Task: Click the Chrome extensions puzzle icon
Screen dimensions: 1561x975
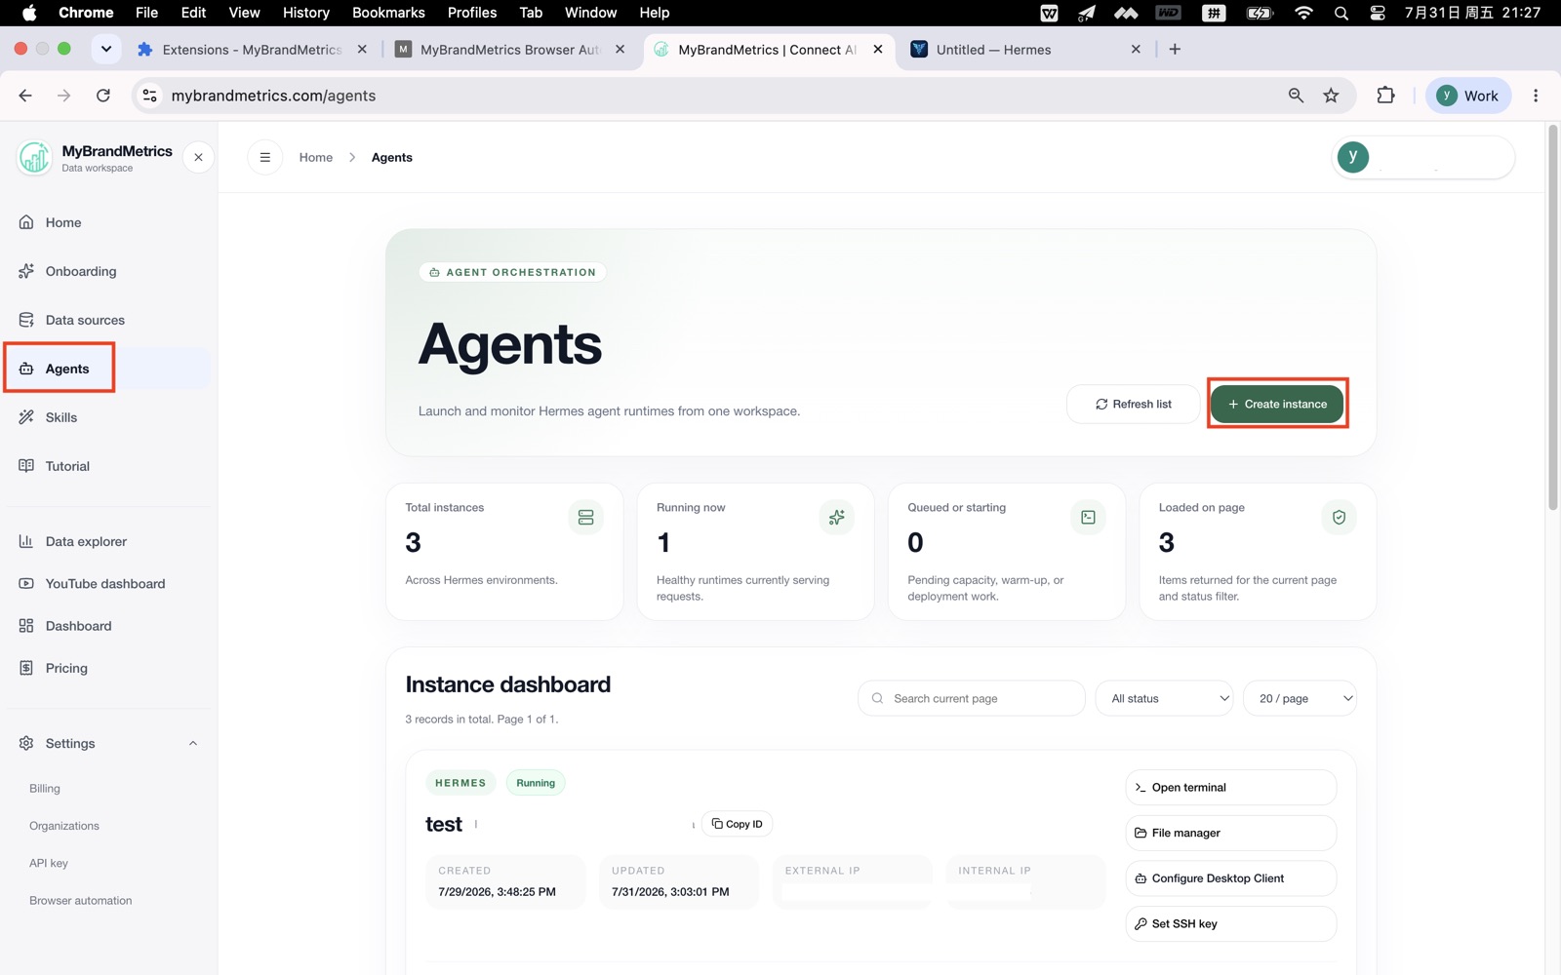Action: 1385,96
